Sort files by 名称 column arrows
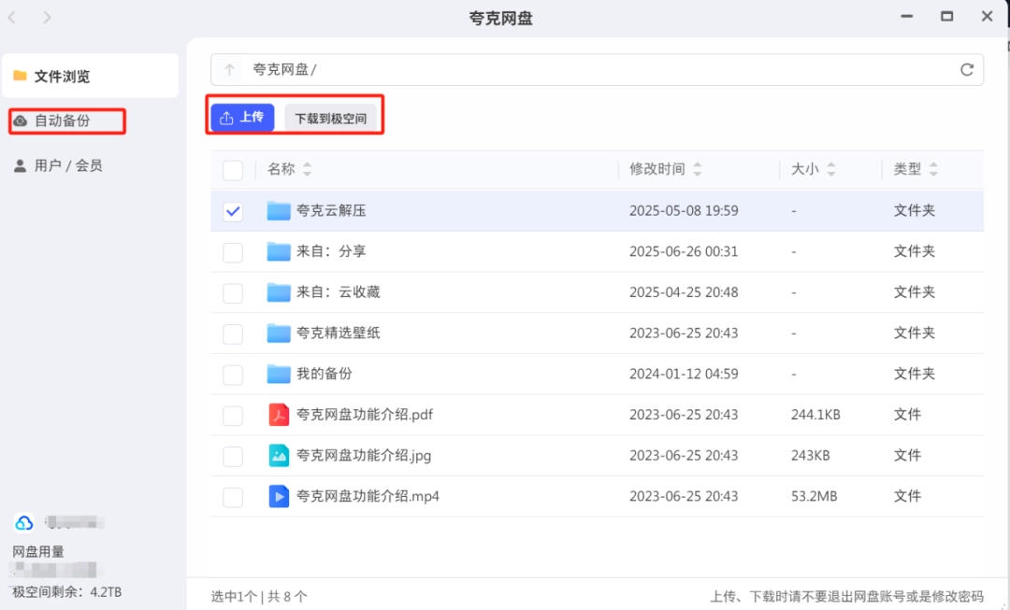The width and height of the screenshot is (1010, 610). tap(308, 170)
